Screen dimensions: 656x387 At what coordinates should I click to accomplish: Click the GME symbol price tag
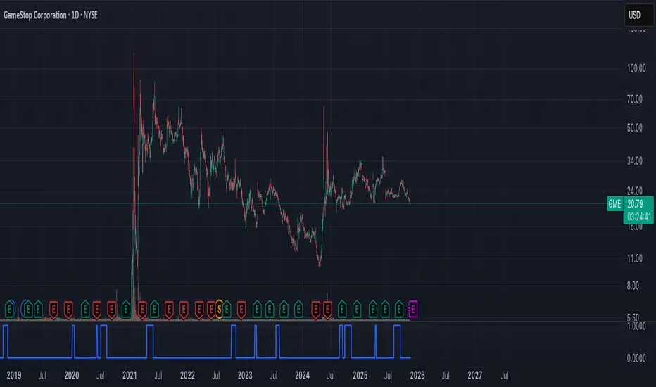pyautogui.click(x=614, y=204)
